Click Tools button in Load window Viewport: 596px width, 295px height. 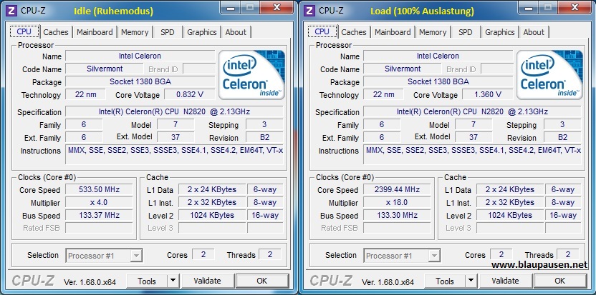point(445,281)
